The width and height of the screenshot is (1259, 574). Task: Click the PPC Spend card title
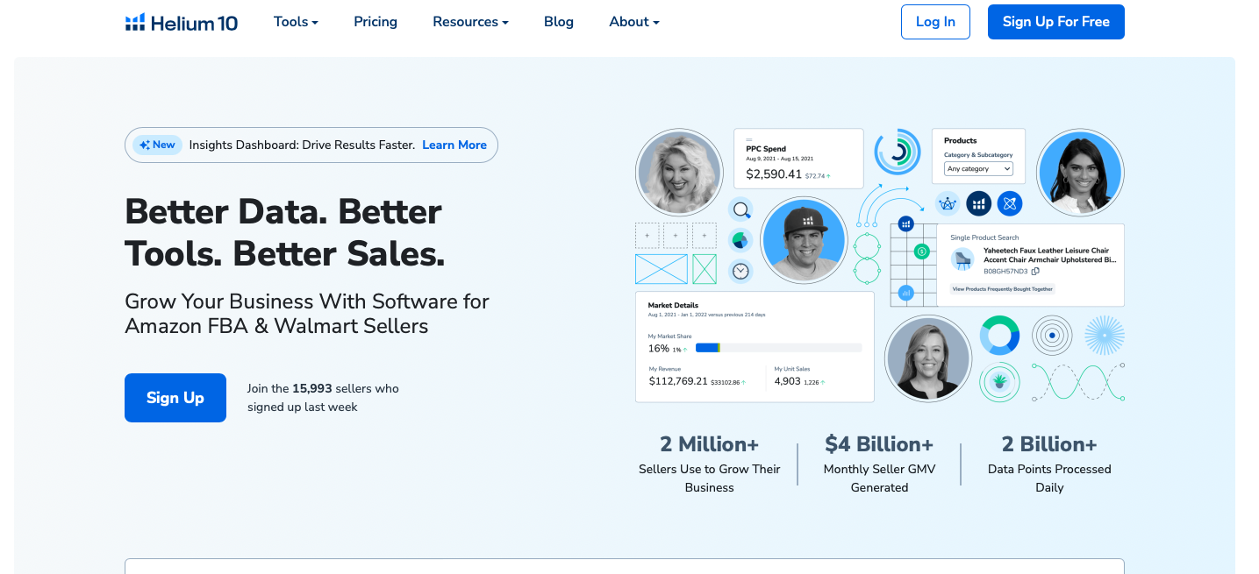click(x=766, y=149)
